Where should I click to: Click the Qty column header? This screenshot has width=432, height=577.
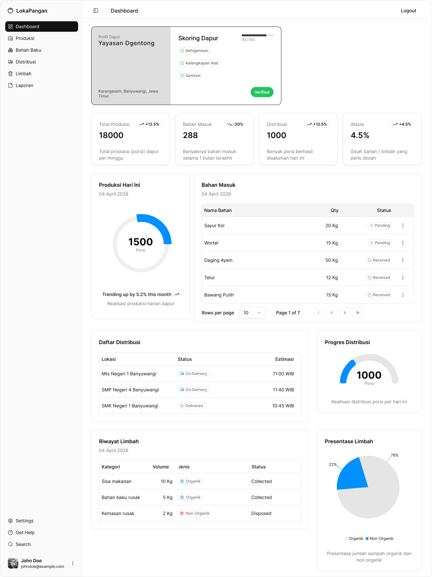point(334,210)
